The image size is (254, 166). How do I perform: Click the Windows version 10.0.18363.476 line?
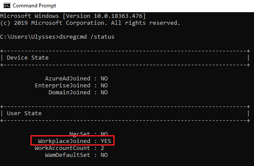coord(73,16)
